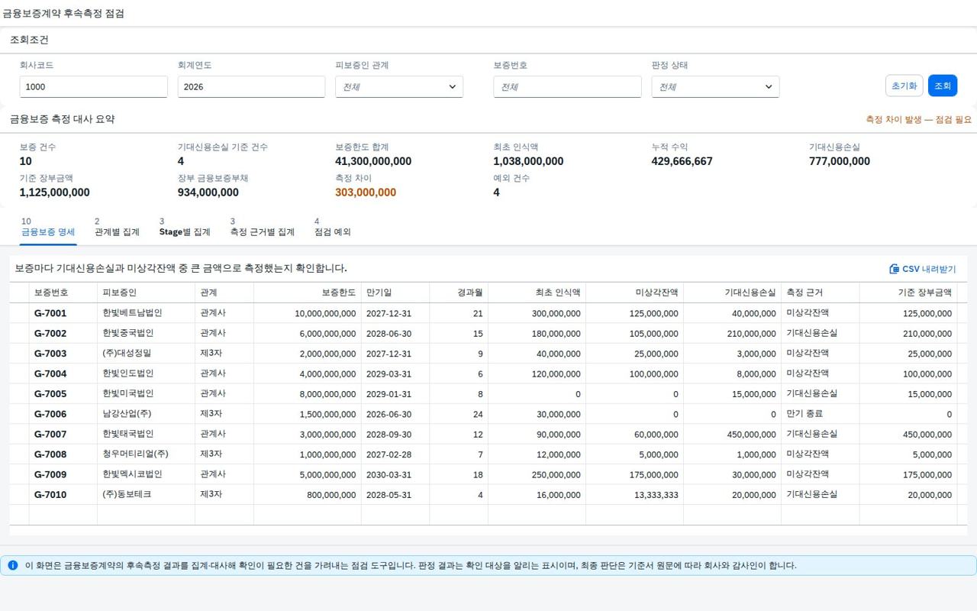
Task: Sort by 기준 장부금액 column header
Action: (x=908, y=293)
